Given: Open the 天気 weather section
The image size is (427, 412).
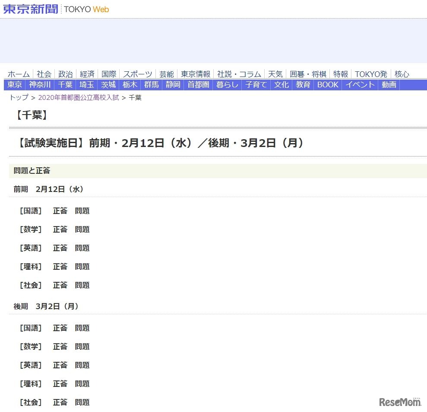Looking at the screenshot, I should tap(275, 74).
